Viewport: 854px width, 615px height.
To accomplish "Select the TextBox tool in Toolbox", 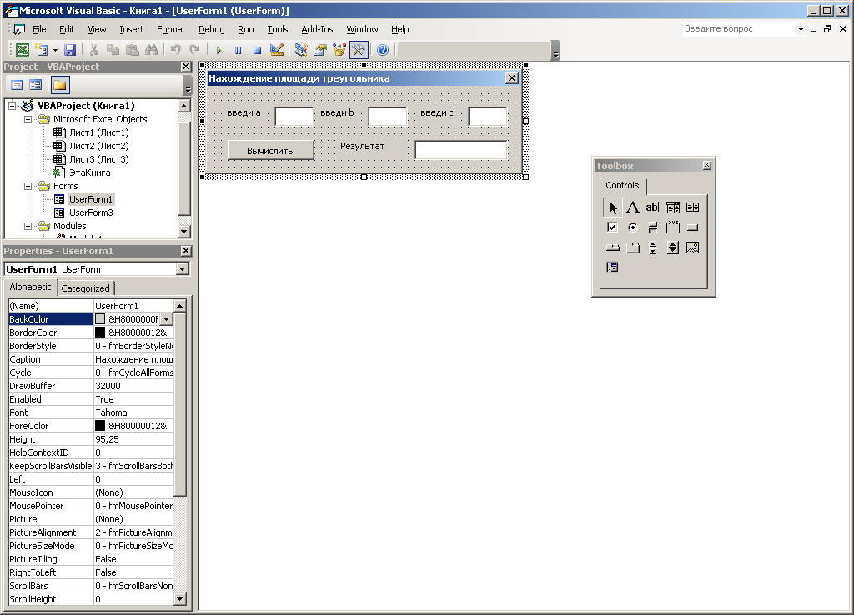I will (652, 207).
